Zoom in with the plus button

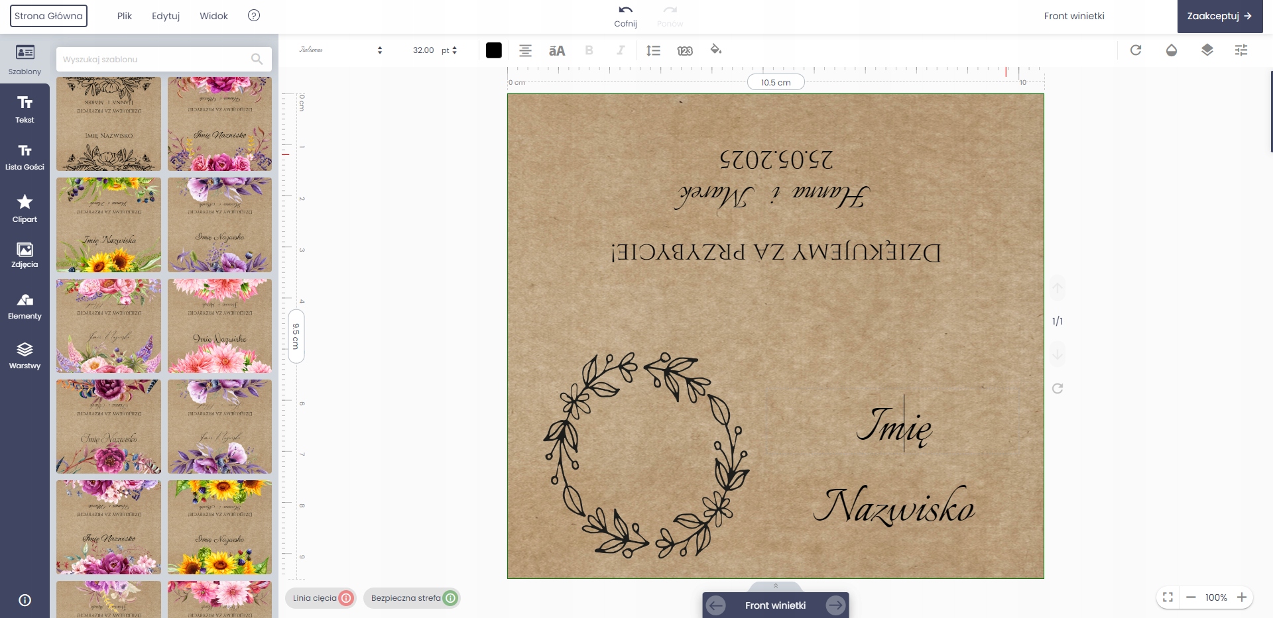point(1242,597)
